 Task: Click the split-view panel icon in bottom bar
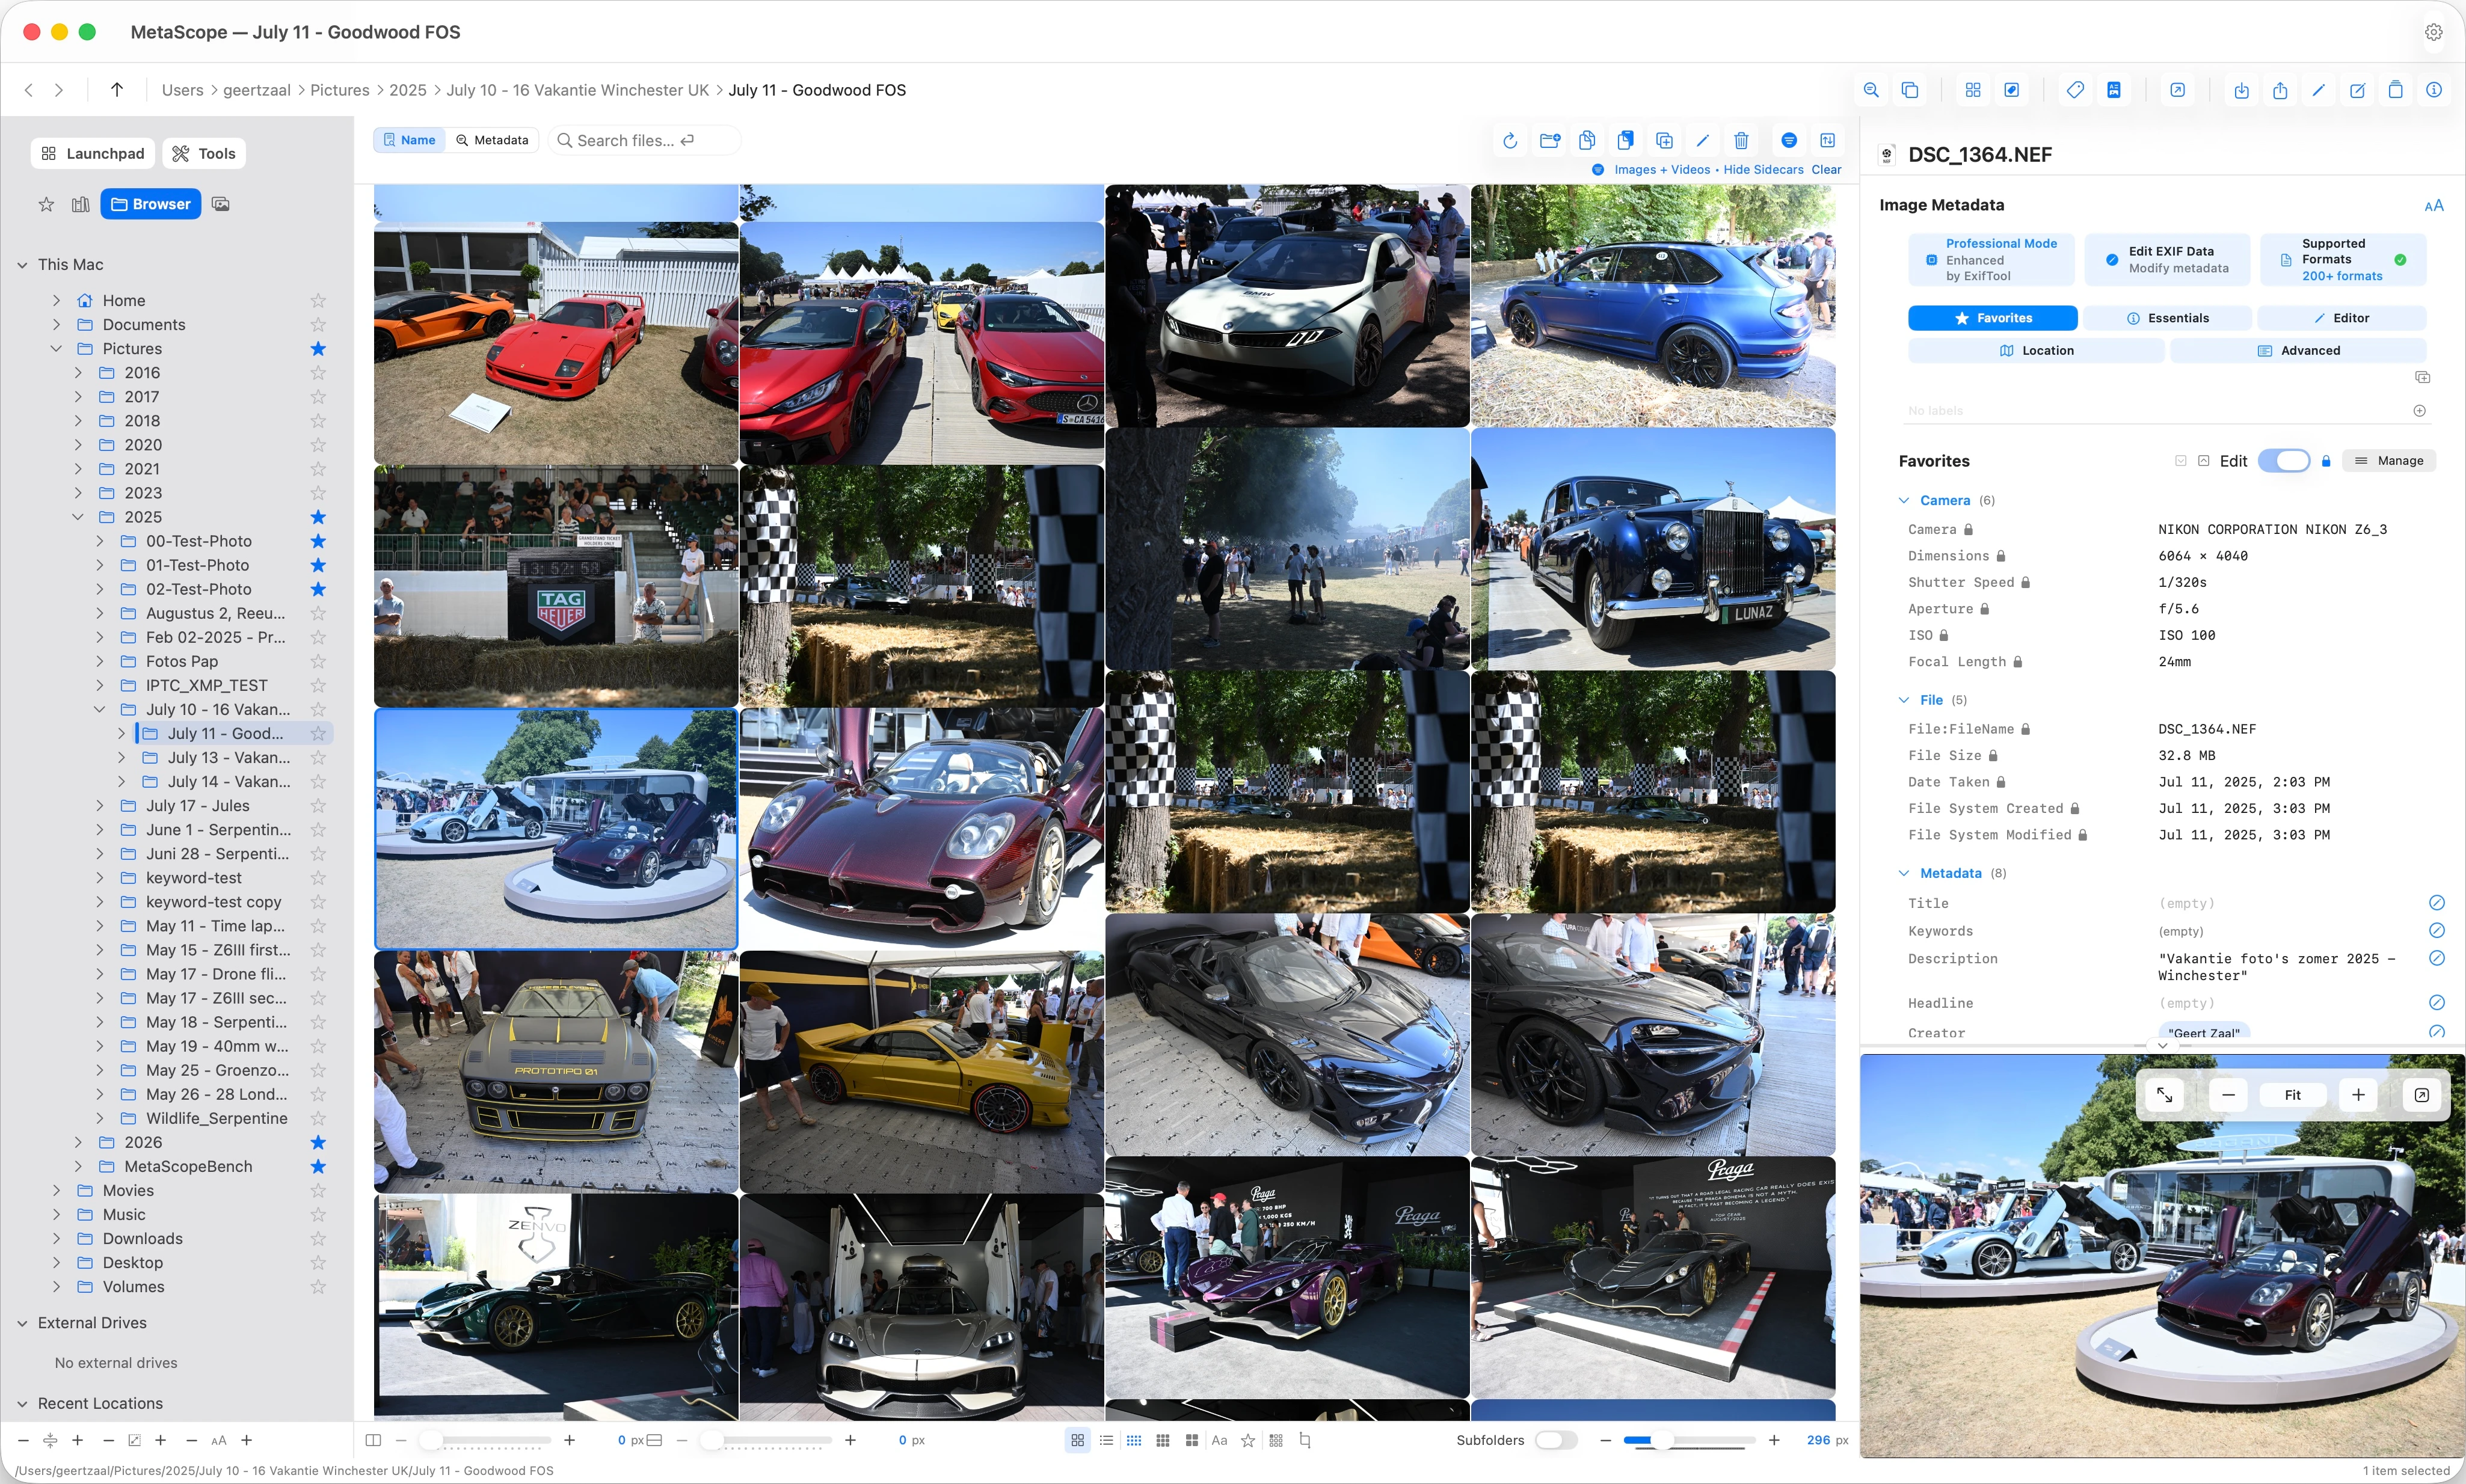[373, 1440]
